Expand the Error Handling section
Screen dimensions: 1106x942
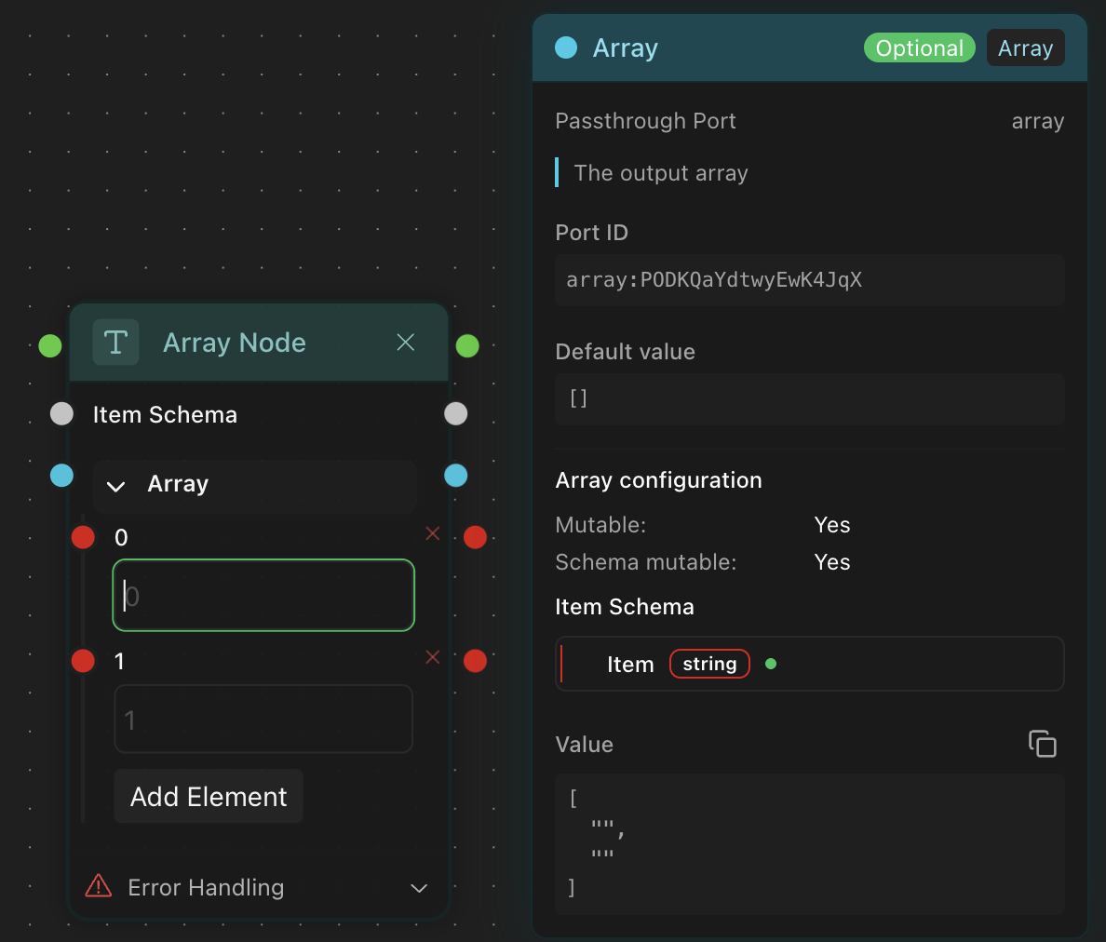419,888
